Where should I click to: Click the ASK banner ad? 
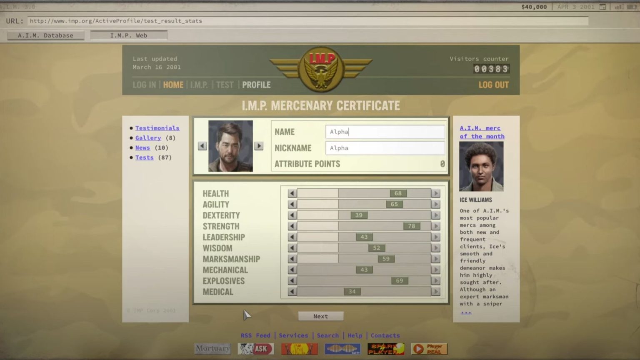tap(255, 348)
